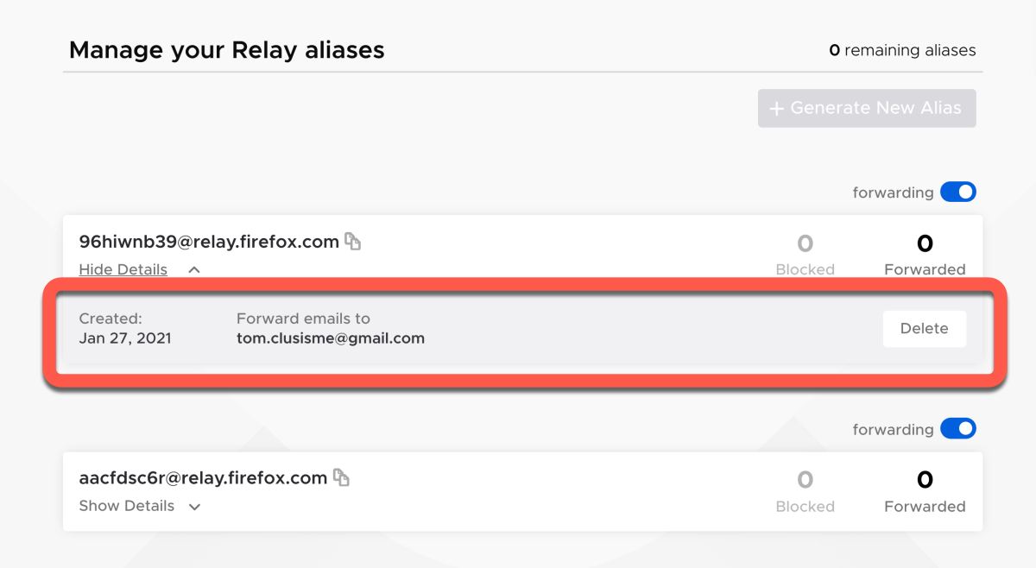Select the aacfdsc6r@relay.firefox.com address text
This screenshot has height=568, width=1036.
tap(203, 478)
